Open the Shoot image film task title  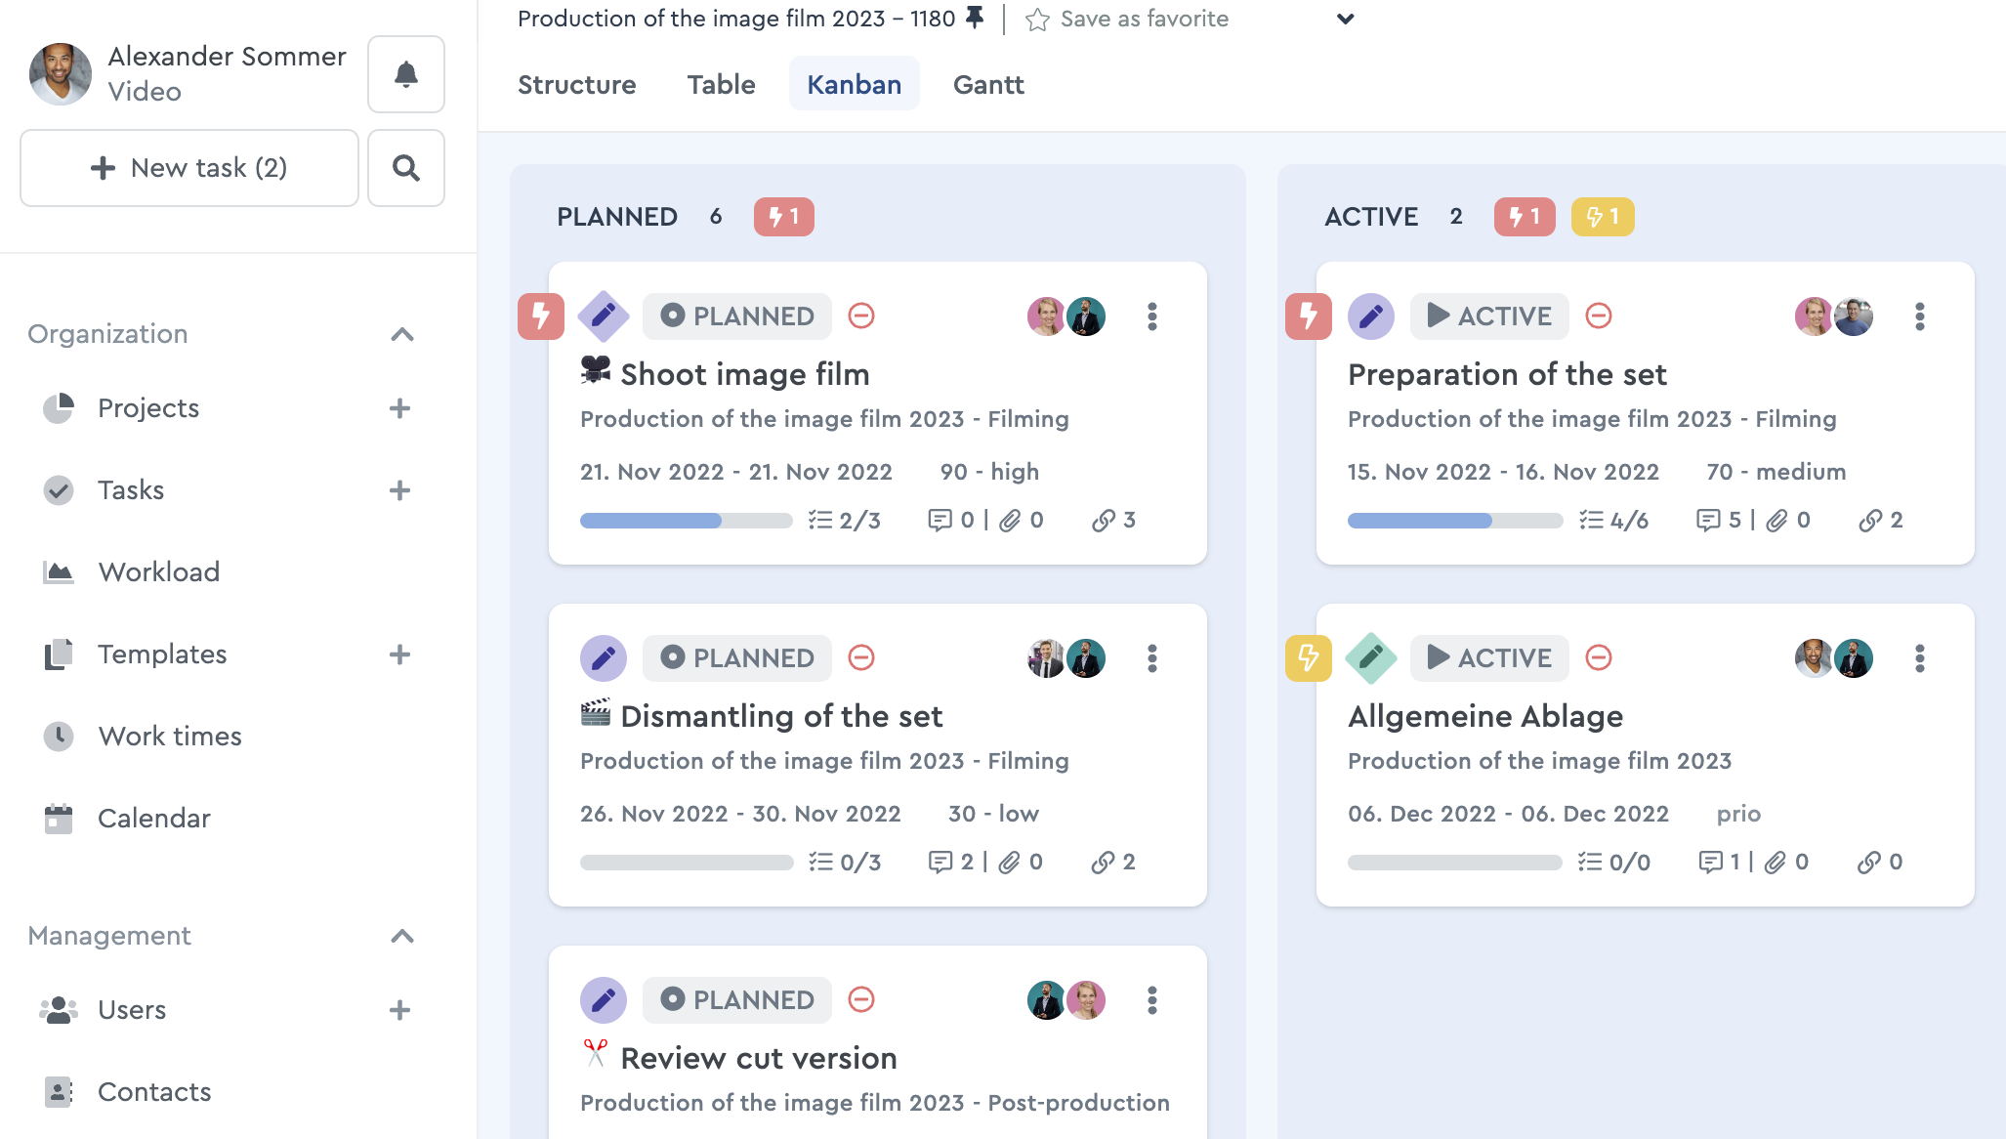click(x=745, y=374)
